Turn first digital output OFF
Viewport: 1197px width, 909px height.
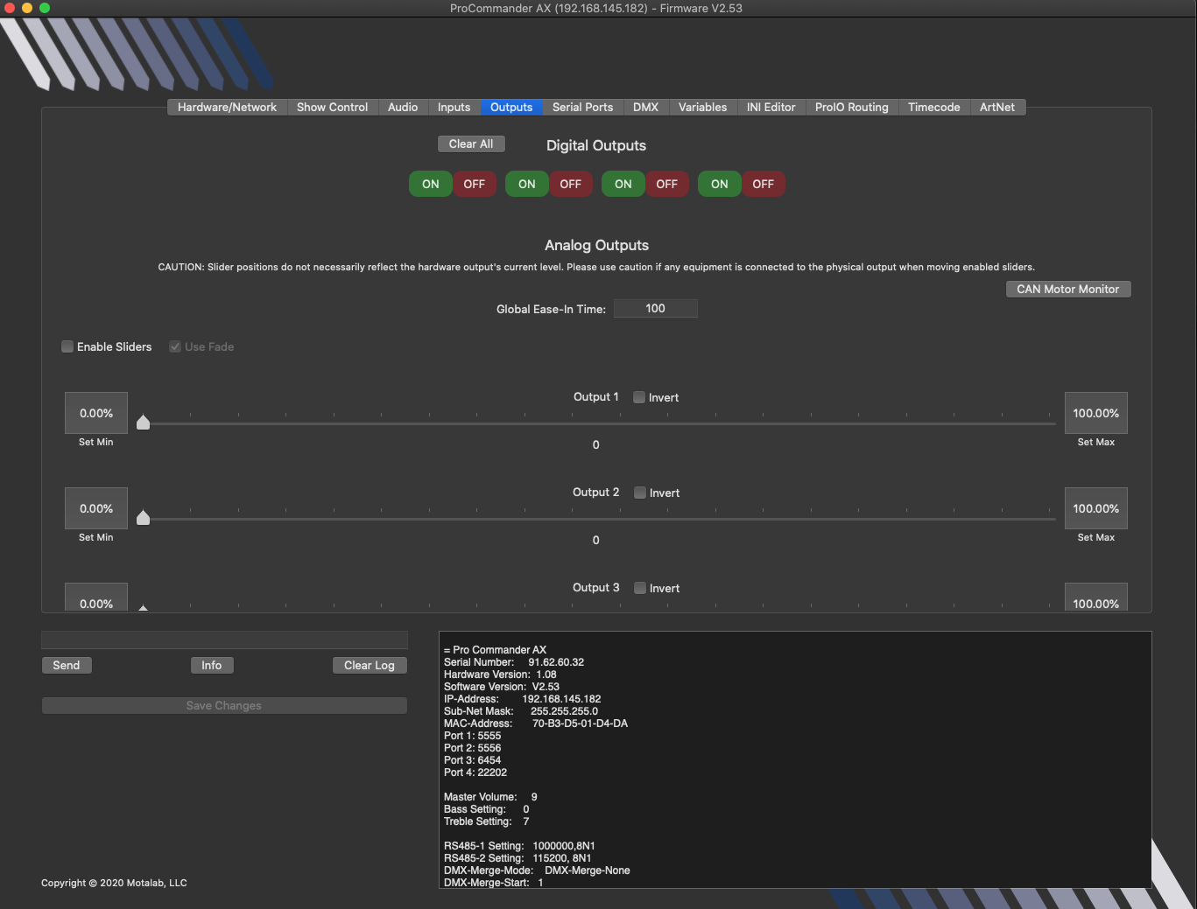click(x=475, y=184)
